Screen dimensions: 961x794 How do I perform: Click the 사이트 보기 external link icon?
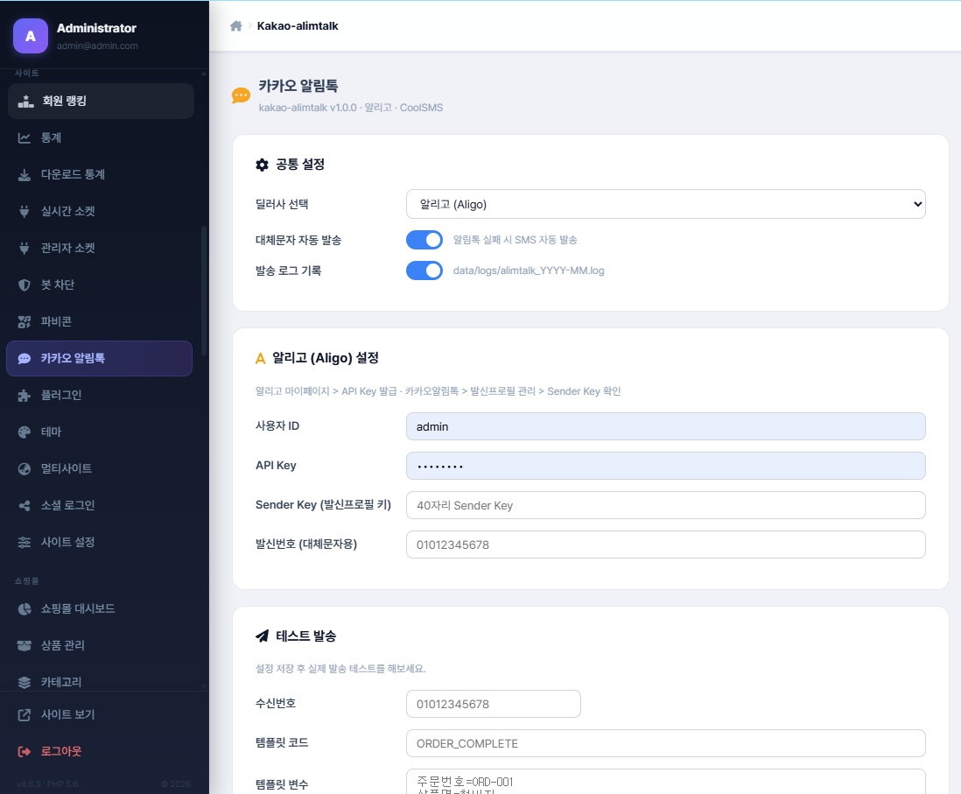coord(24,715)
